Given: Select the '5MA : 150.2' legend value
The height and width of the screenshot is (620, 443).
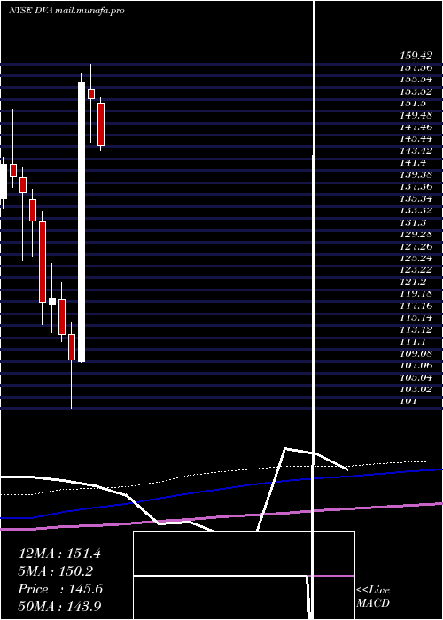Looking at the screenshot, I should click(56, 571).
